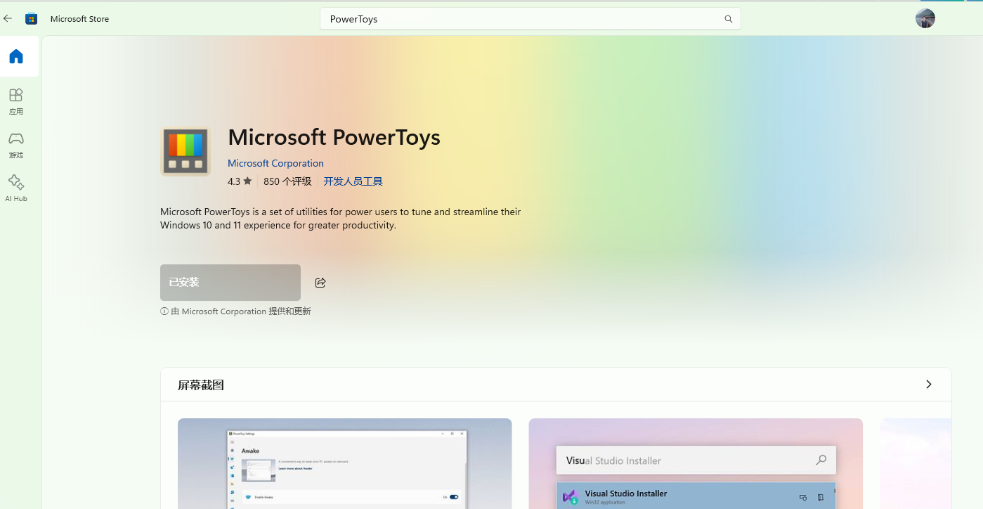The height and width of the screenshot is (509, 983).
Task: Go to the Home sidebar icon
Action: coord(16,56)
